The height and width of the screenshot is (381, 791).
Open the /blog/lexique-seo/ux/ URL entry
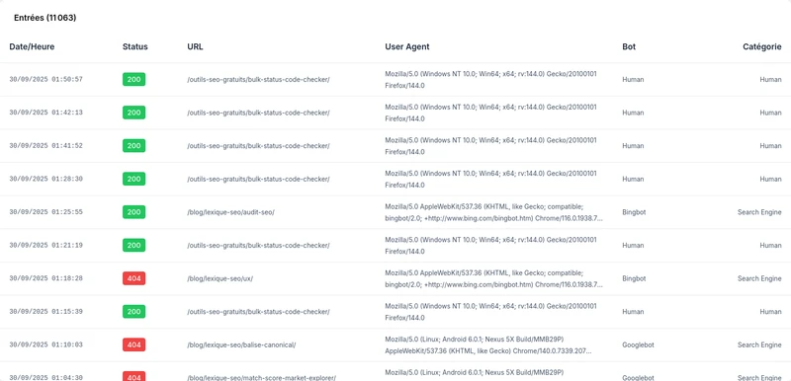[x=220, y=278]
